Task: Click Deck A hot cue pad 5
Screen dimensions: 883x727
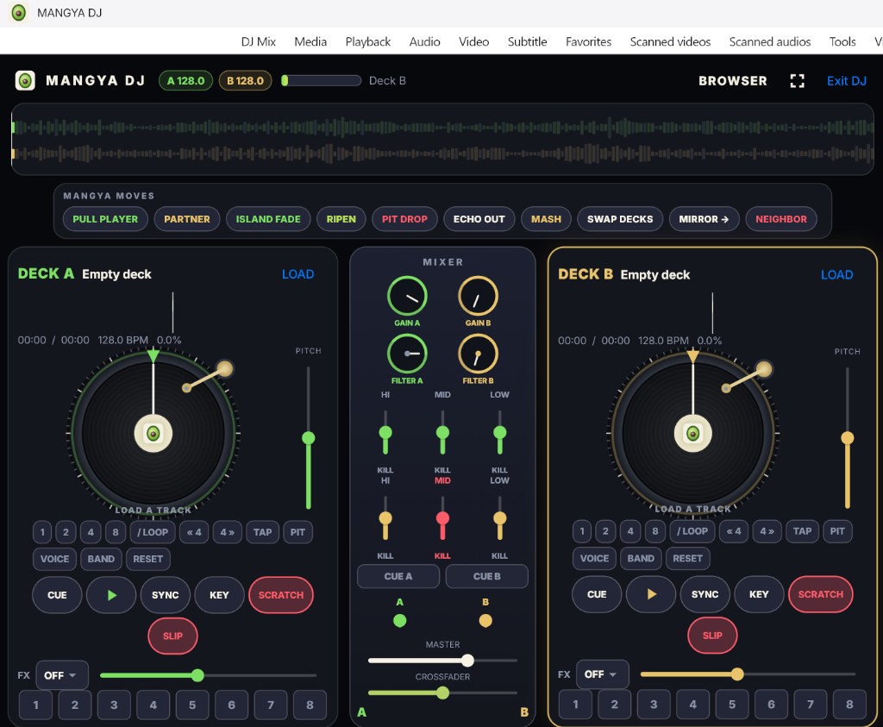Action: (x=192, y=705)
